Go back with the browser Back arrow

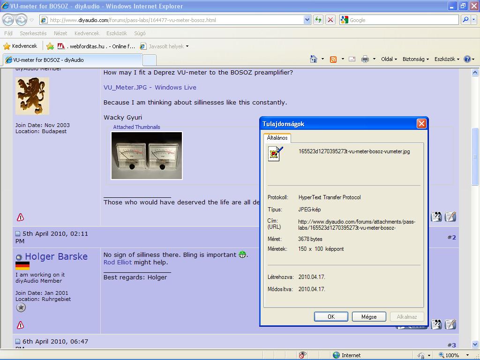pos(8,20)
